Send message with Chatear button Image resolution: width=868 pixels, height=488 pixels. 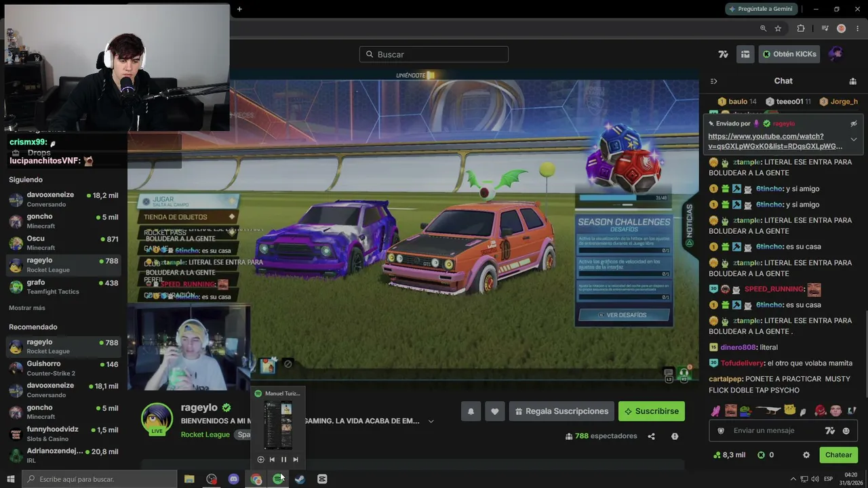[838, 455]
